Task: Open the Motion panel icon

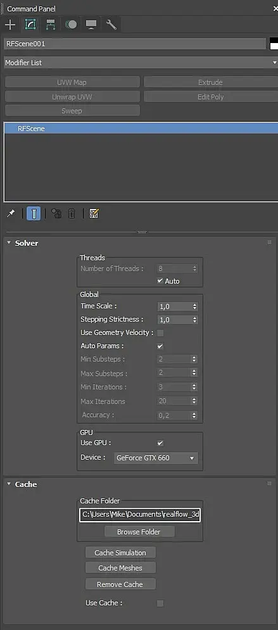Action: pyautogui.click(x=71, y=25)
